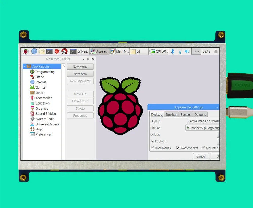The image size is (253, 208).
Task: Click the New Menu button
Action: click(x=80, y=67)
